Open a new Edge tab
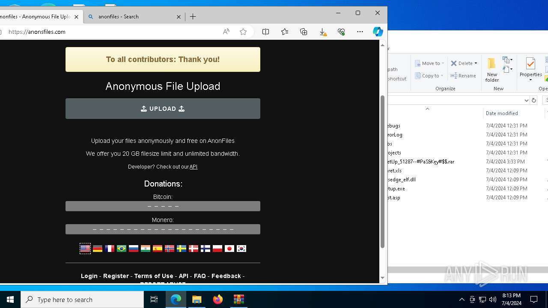The width and height of the screenshot is (548, 308). [x=193, y=17]
